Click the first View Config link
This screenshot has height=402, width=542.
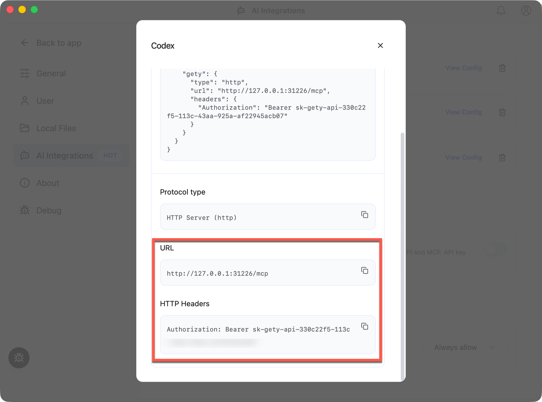(464, 68)
